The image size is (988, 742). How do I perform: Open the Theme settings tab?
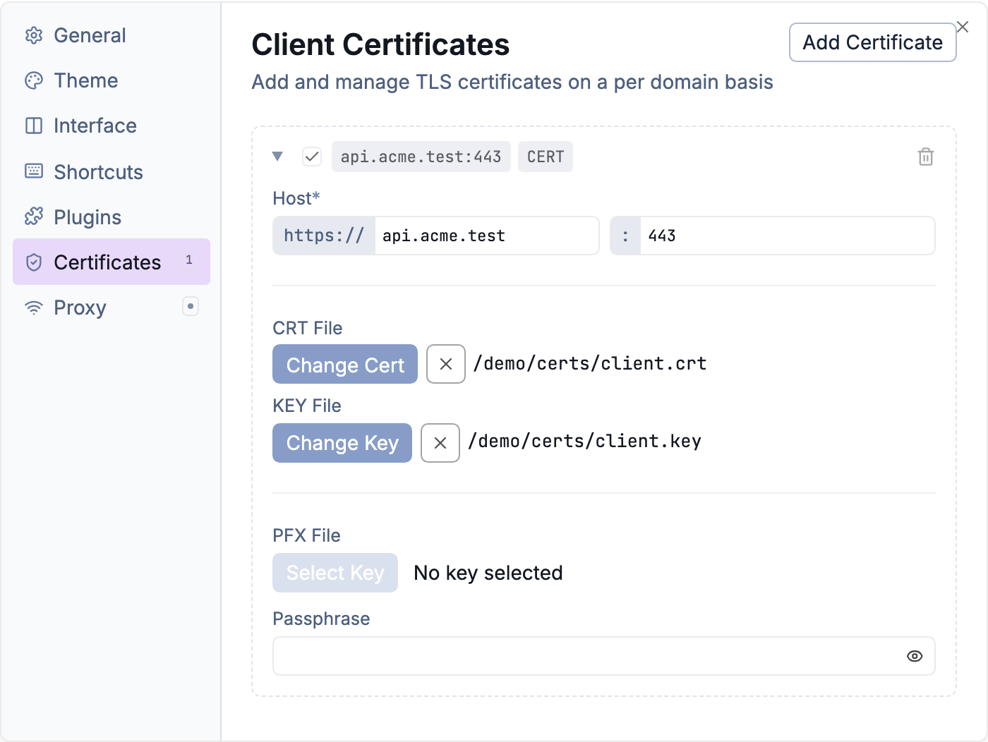coord(112,80)
